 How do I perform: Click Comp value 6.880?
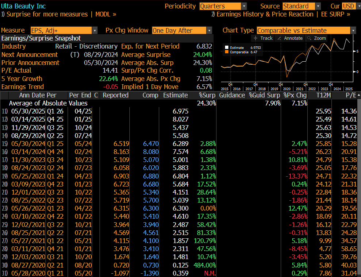[x=151, y=176]
